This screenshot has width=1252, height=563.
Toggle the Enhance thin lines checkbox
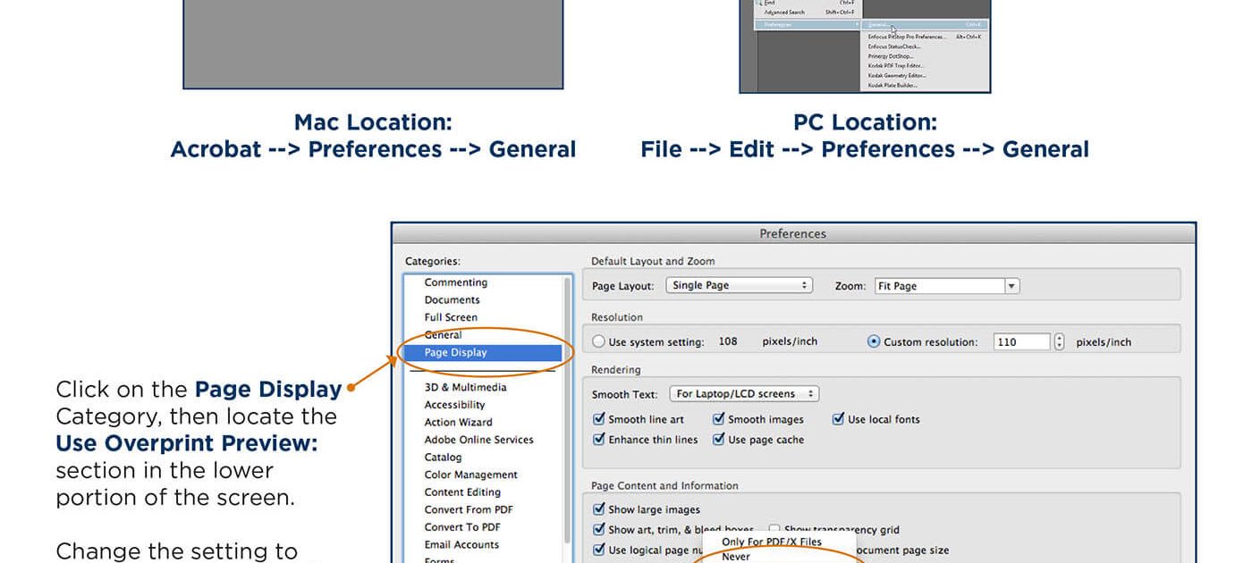599,440
